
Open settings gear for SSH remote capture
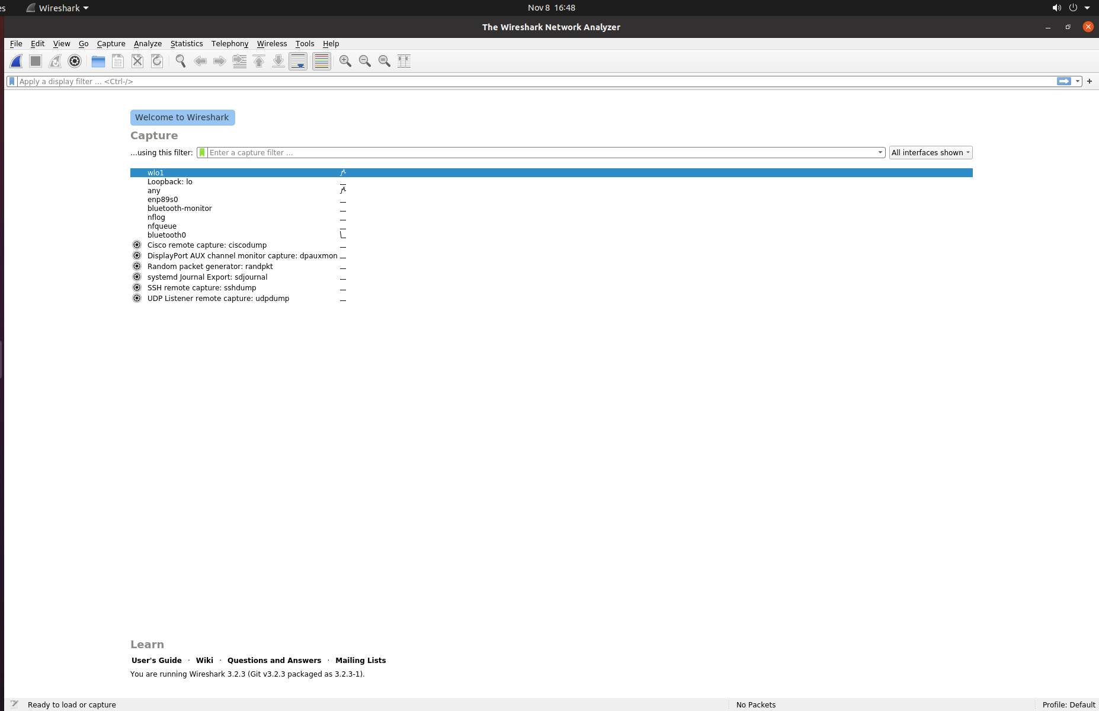[137, 287]
